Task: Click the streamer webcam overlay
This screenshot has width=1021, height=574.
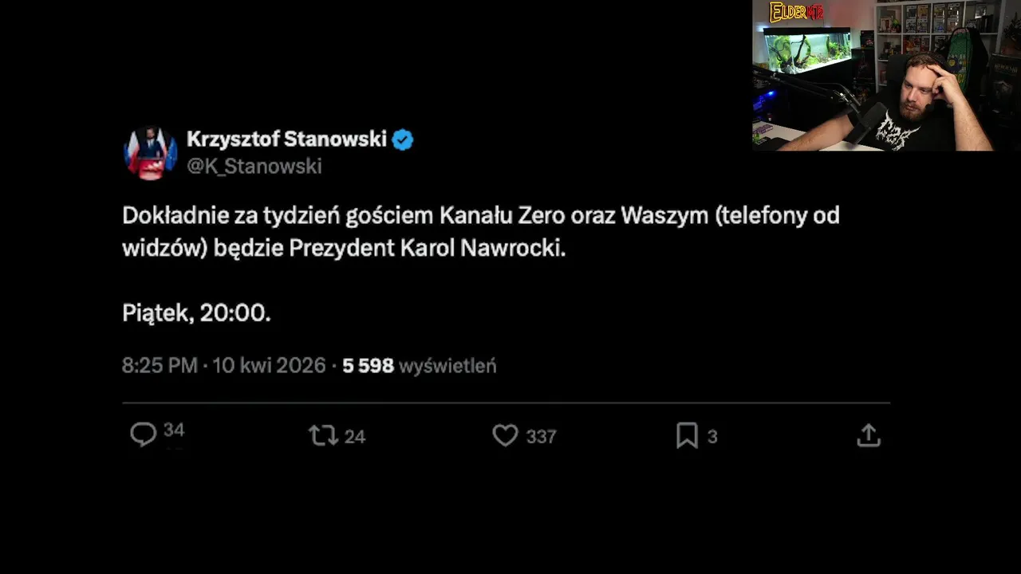Action: [x=886, y=76]
